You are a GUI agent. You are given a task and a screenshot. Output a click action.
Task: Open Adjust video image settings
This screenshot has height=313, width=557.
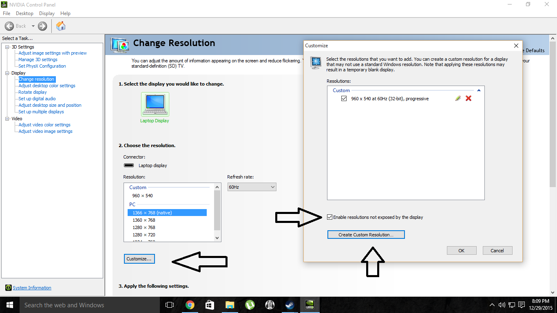point(45,131)
